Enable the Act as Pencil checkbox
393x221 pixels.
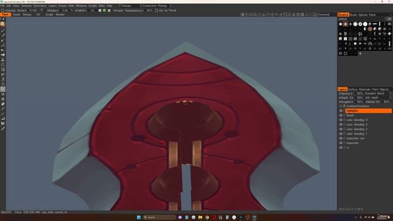(x=157, y=10)
